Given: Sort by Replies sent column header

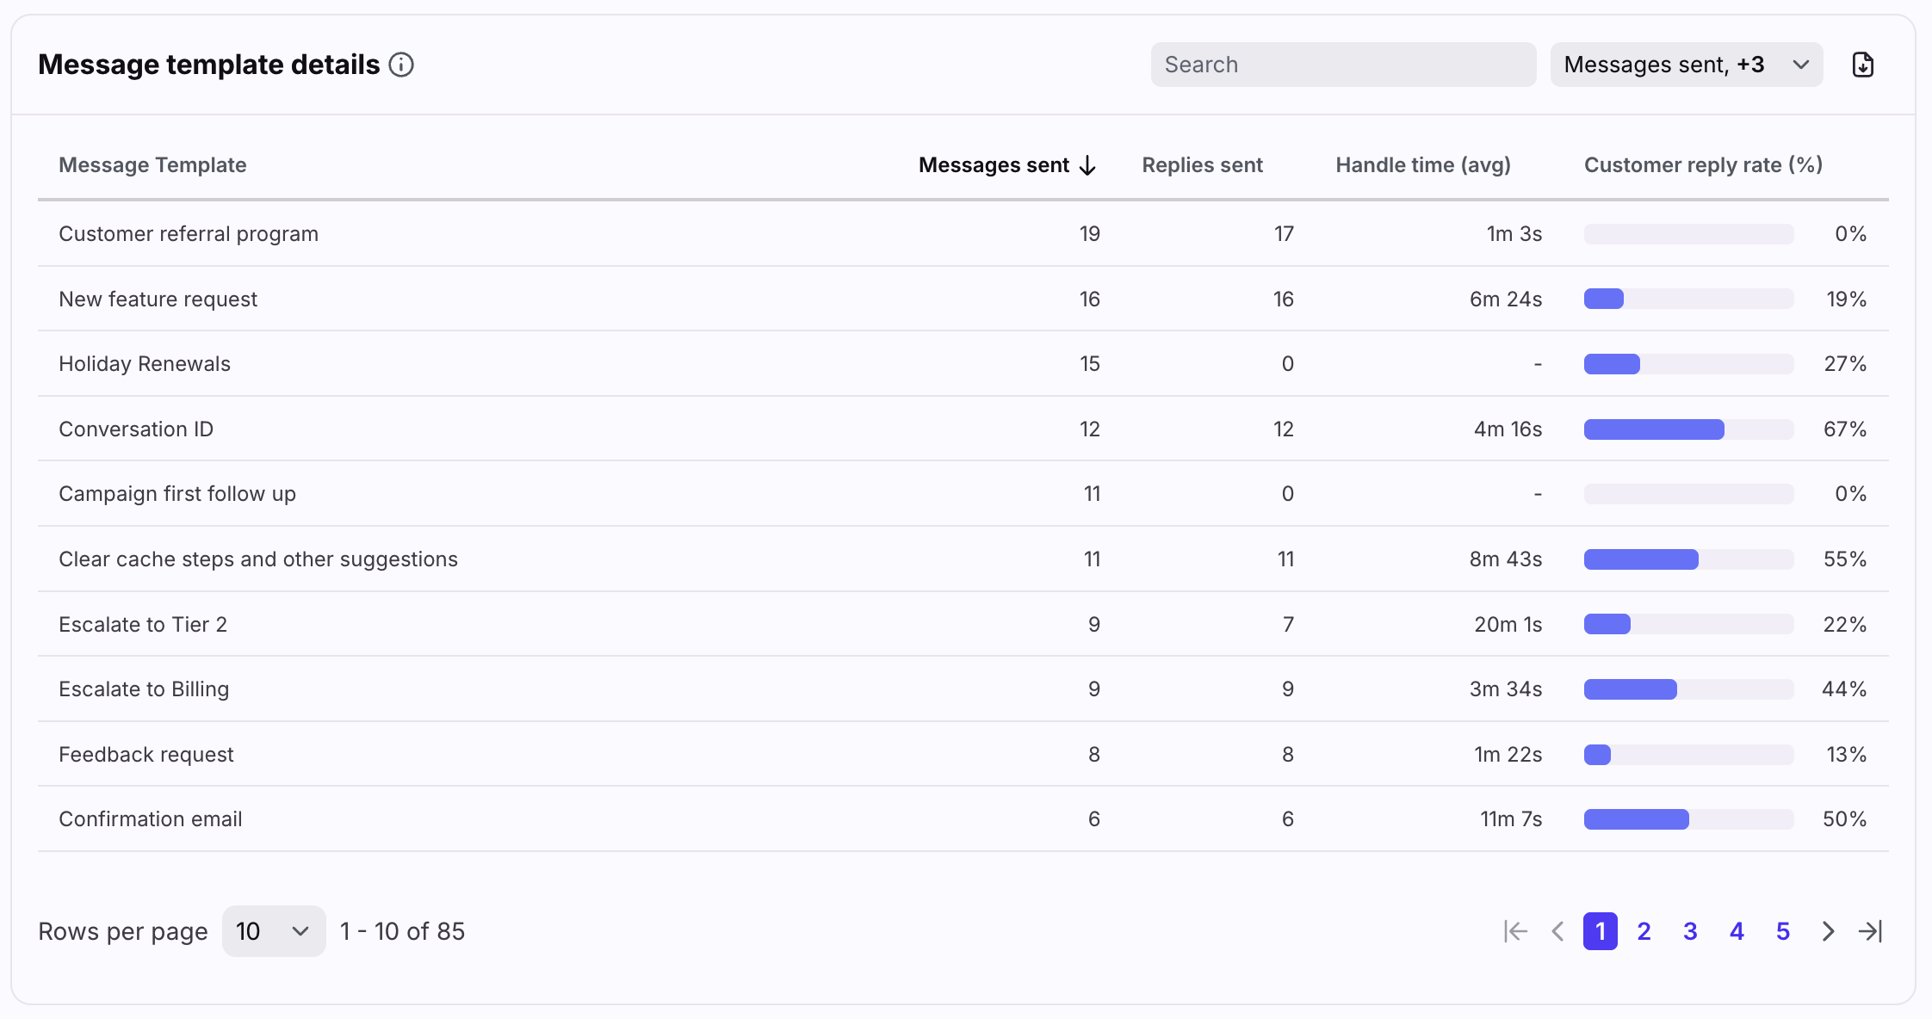Looking at the screenshot, I should (1202, 165).
